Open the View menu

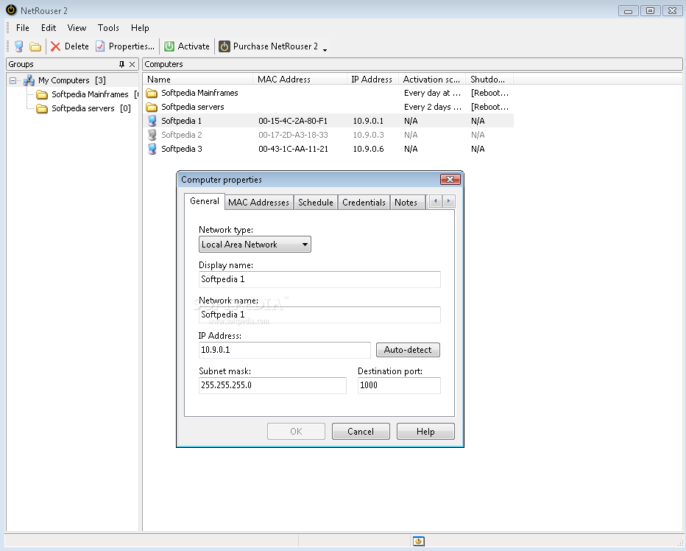coord(77,28)
